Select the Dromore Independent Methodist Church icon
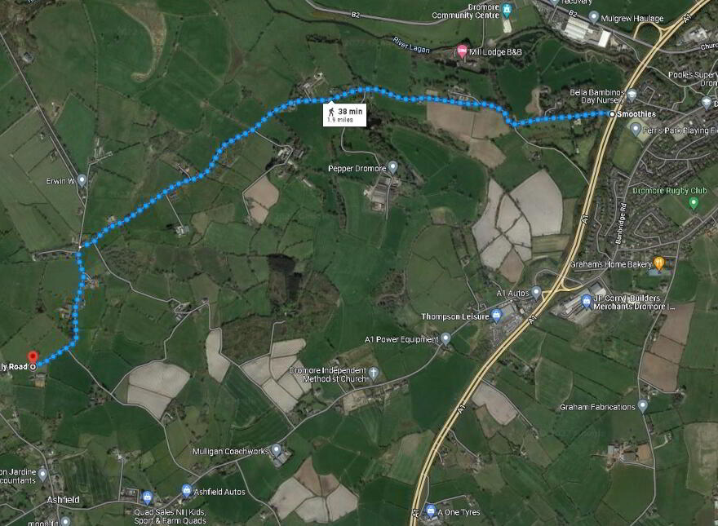 tap(373, 373)
